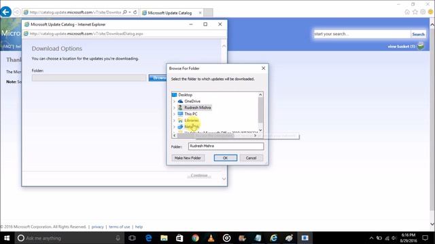Launch Google Chrome from the taskbar
Viewport: 435px width, 244px height.
point(195,238)
